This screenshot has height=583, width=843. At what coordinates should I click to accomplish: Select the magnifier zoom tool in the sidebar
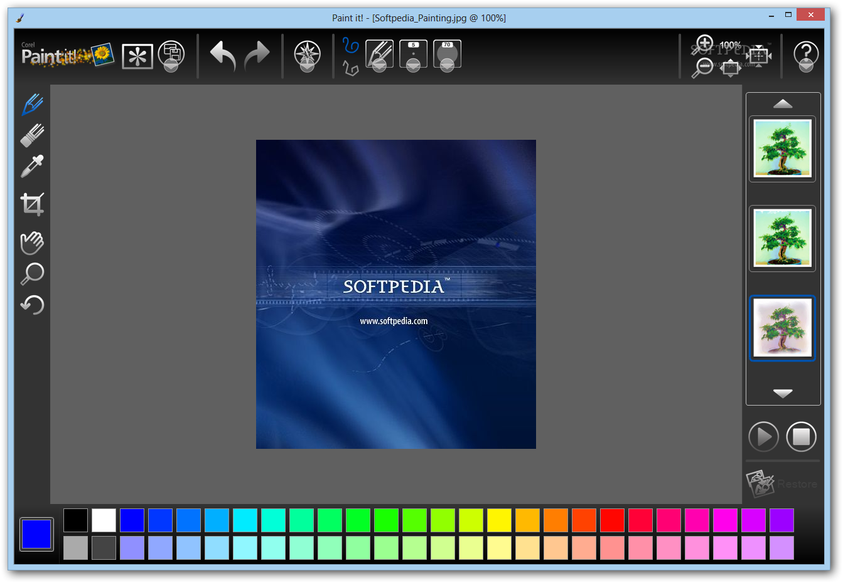click(x=33, y=273)
